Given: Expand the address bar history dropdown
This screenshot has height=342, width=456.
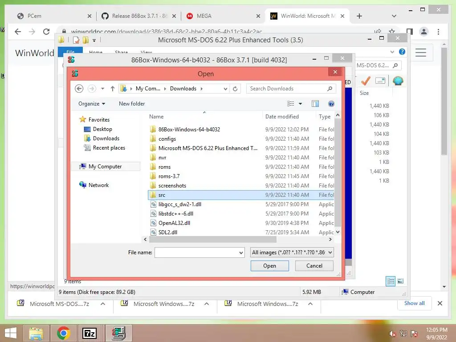Looking at the screenshot, I should [225, 89].
